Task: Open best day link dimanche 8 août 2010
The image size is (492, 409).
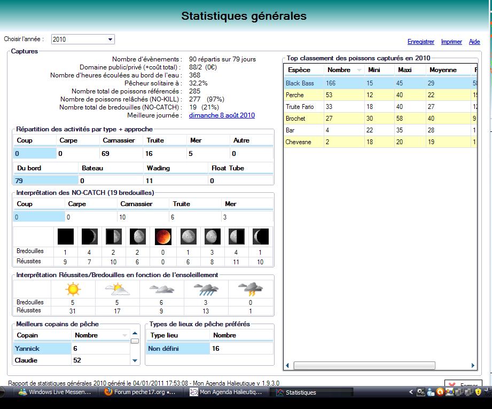Action: [x=222, y=115]
